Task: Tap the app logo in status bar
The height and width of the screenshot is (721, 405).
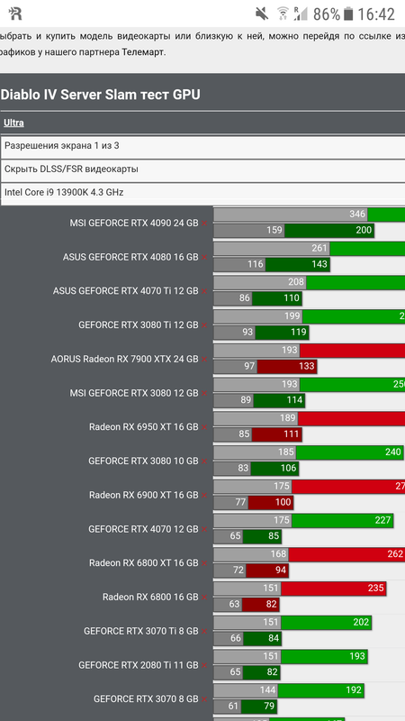Action: [x=15, y=14]
